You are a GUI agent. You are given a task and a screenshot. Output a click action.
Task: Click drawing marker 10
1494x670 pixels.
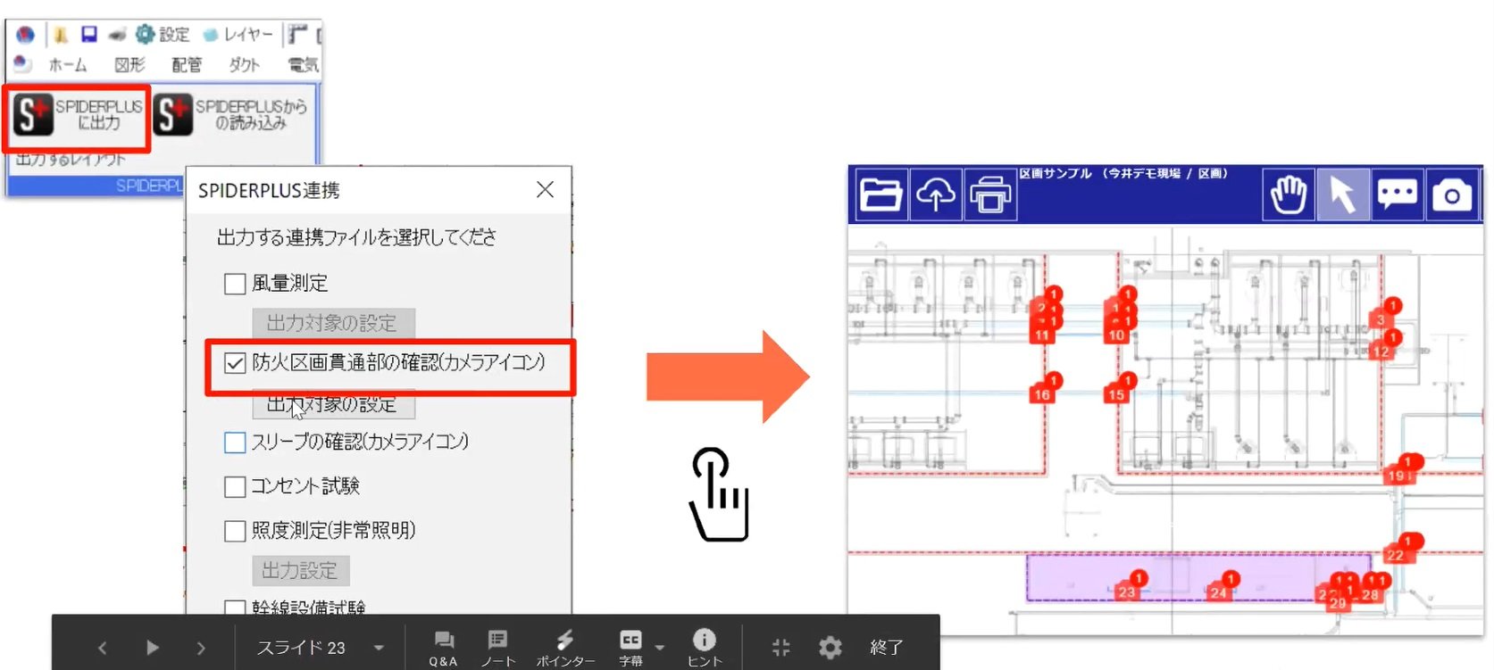click(x=1117, y=335)
